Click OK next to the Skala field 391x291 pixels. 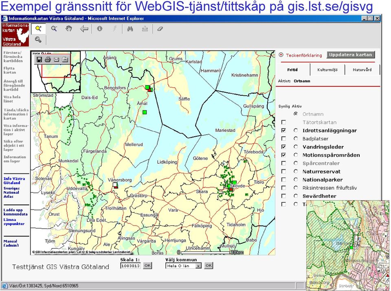[x=147, y=266]
